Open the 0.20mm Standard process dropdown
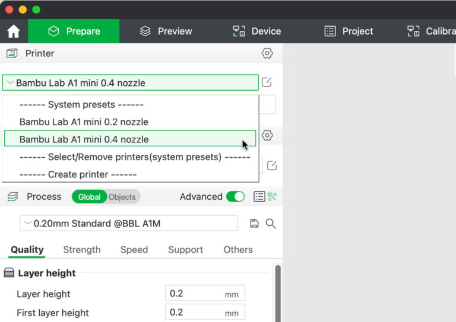This screenshot has width=456, height=322. [x=129, y=224]
